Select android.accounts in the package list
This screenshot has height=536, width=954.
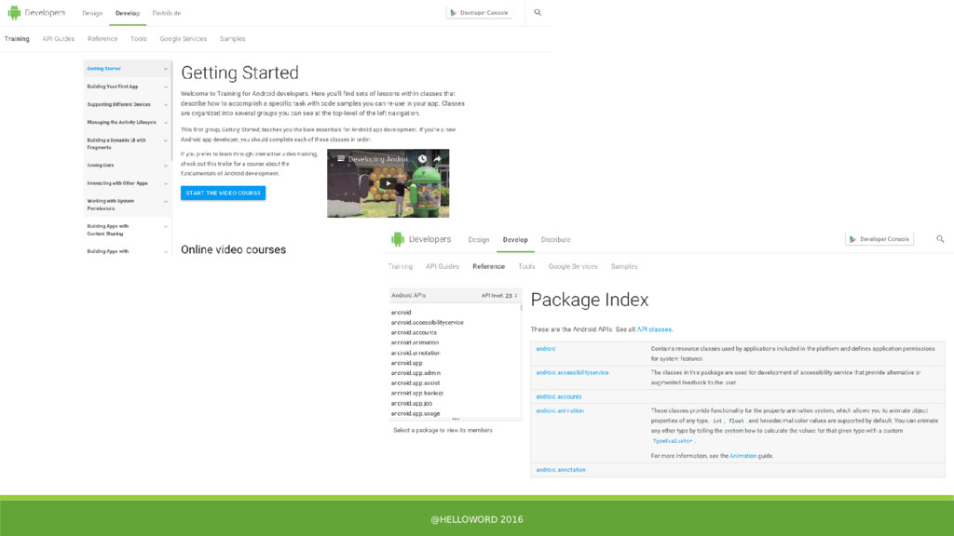[414, 332]
